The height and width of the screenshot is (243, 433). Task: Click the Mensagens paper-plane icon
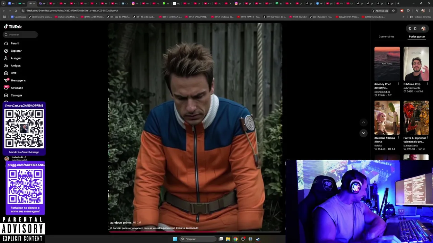pyautogui.click(x=6, y=80)
